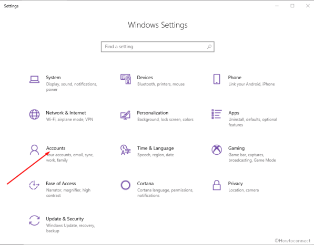
Task: Click 'Bluetooth, printers, mouse' description
Action: (161, 84)
